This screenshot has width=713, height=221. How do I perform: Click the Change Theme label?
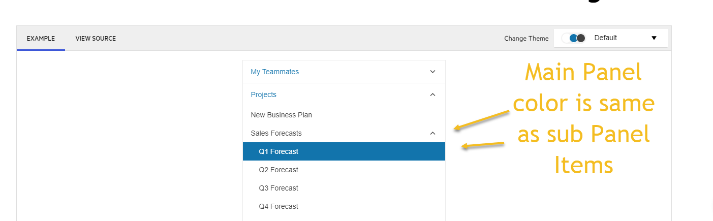point(526,39)
